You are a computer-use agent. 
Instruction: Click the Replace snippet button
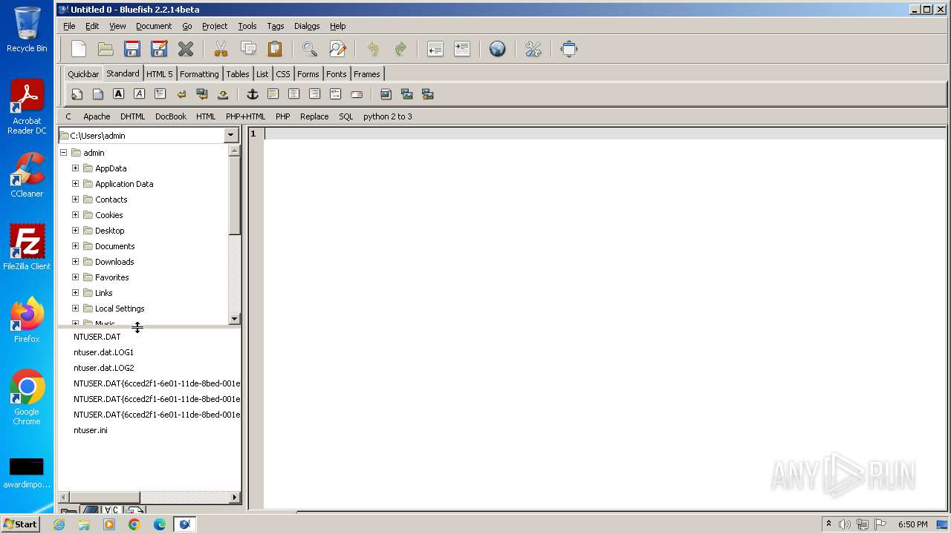point(314,116)
